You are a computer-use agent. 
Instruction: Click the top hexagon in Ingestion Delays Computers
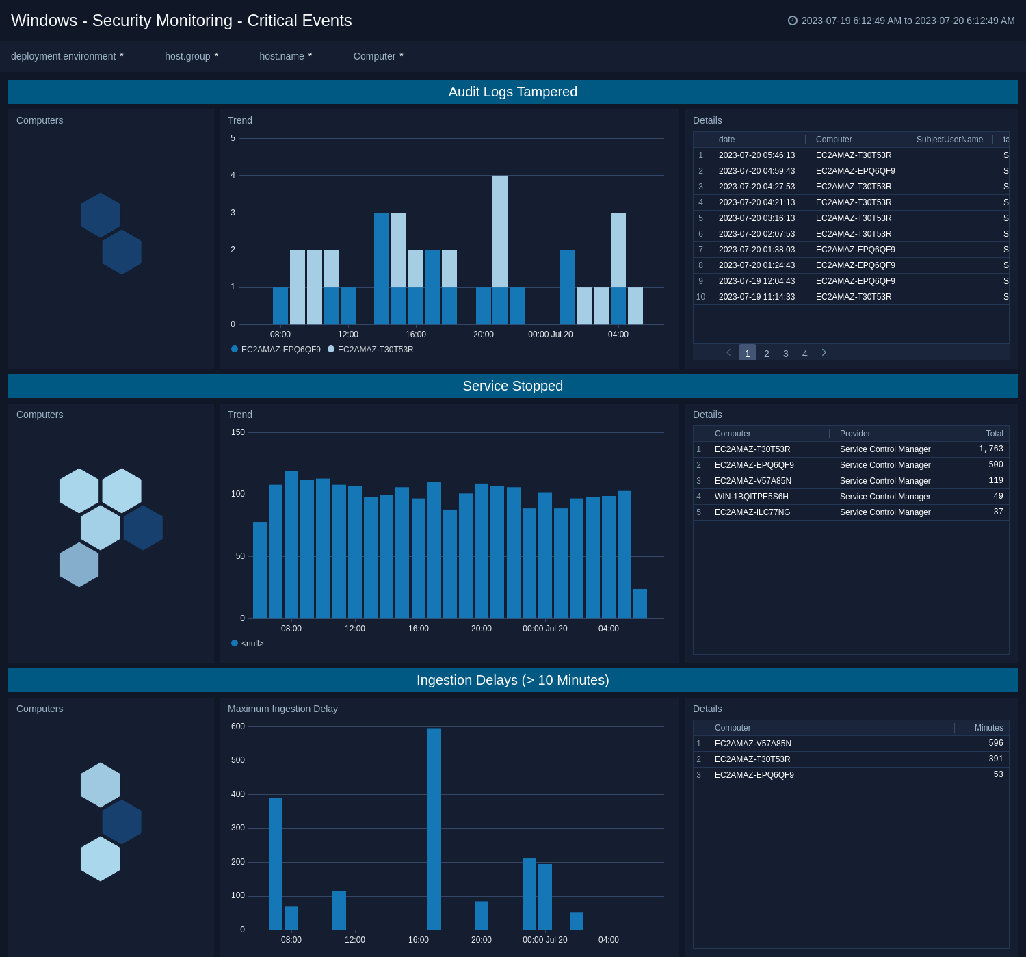point(101,785)
